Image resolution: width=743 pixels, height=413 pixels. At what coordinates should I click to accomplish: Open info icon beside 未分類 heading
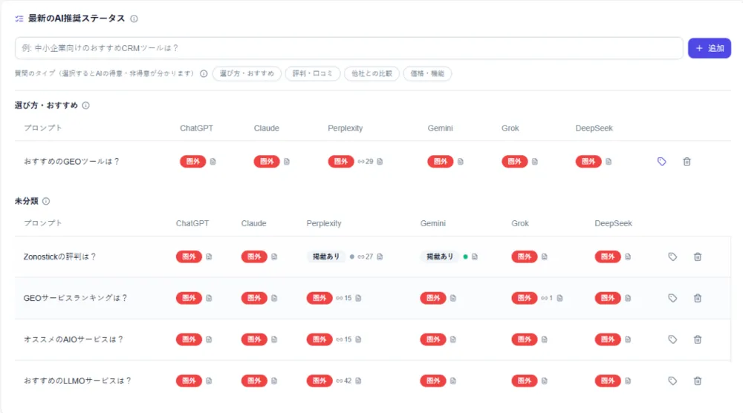pyautogui.click(x=46, y=201)
